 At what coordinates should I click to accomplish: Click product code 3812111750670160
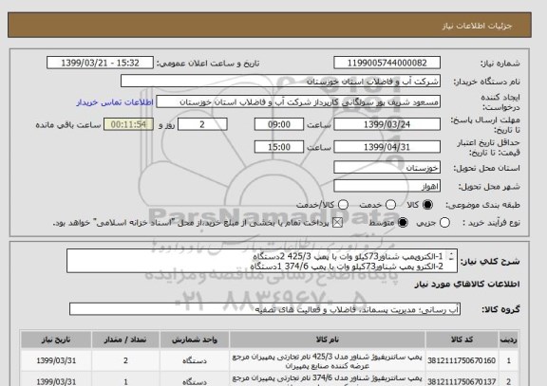click(x=462, y=361)
